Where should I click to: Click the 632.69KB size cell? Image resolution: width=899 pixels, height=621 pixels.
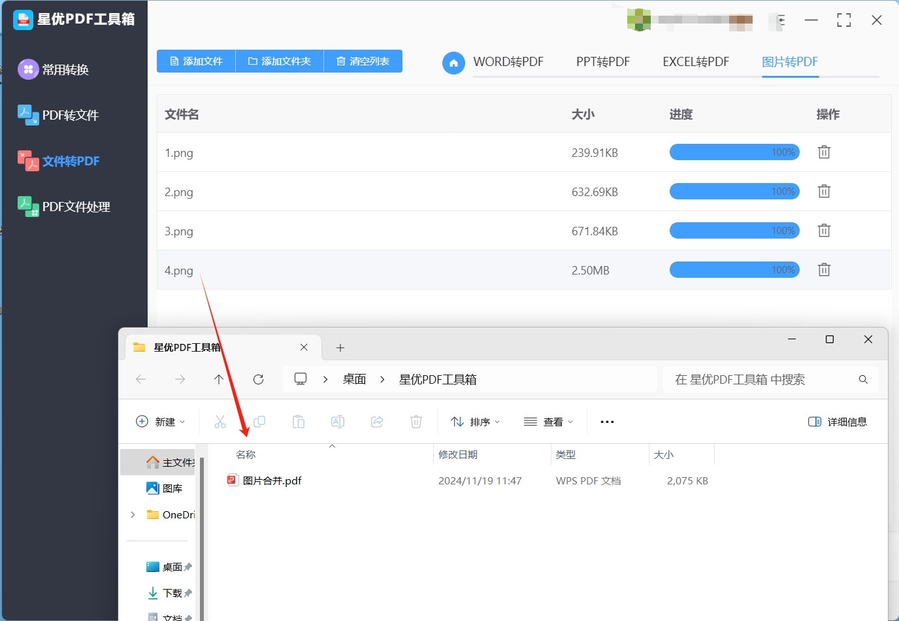click(595, 192)
